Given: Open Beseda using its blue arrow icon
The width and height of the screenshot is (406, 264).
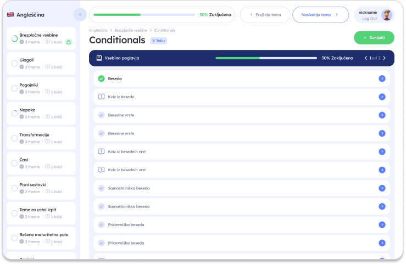Looking at the screenshot, I should coord(382,78).
